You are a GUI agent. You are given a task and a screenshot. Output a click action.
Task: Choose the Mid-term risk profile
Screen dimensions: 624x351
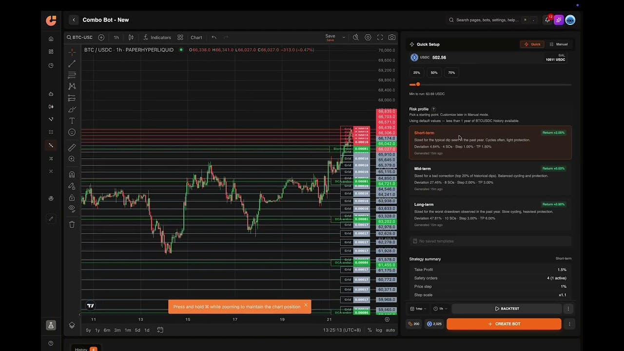pos(490,178)
